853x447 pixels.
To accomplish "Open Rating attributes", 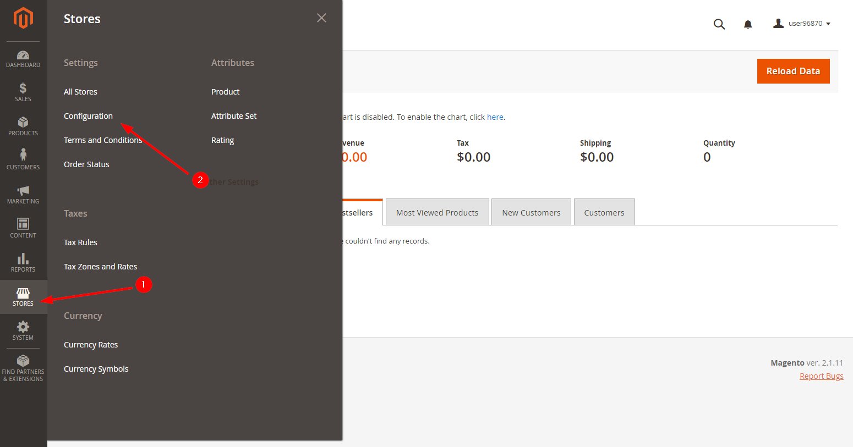I will (222, 140).
